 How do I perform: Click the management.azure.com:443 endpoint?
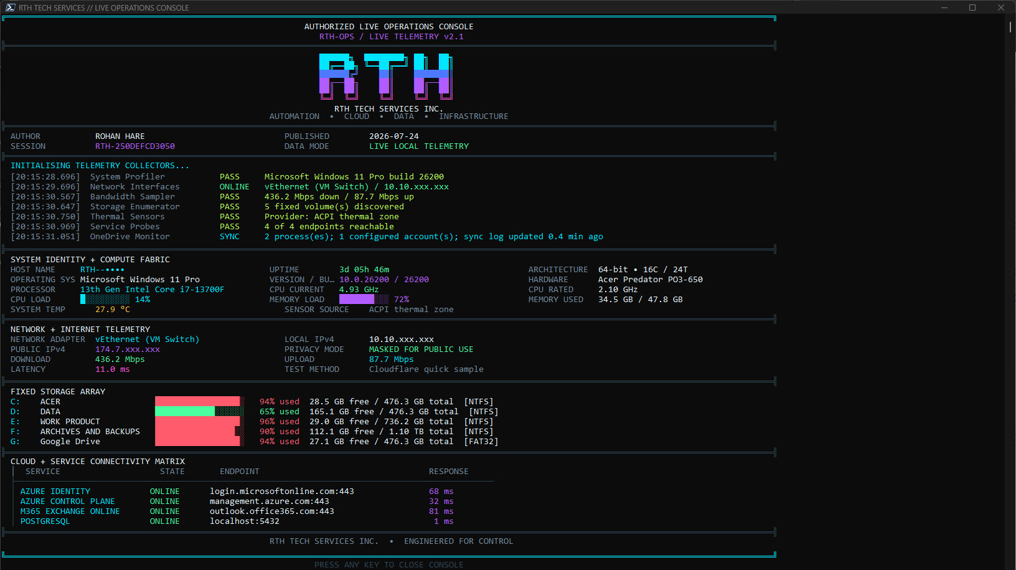(x=270, y=501)
